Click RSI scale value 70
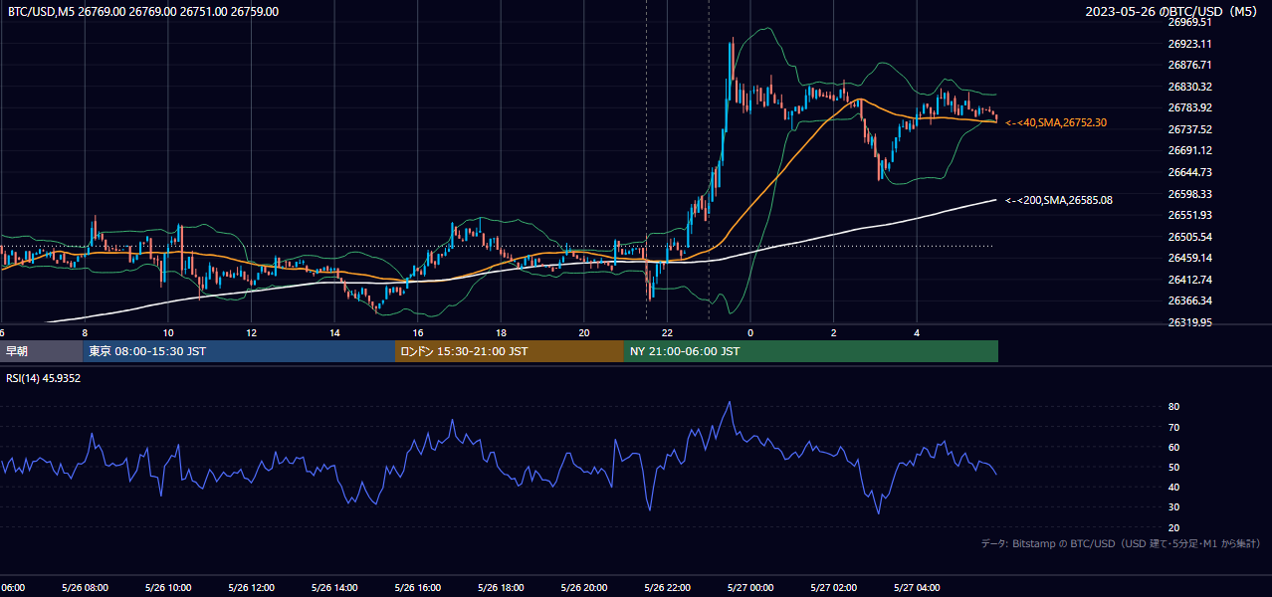The image size is (1272, 597). tap(1174, 427)
